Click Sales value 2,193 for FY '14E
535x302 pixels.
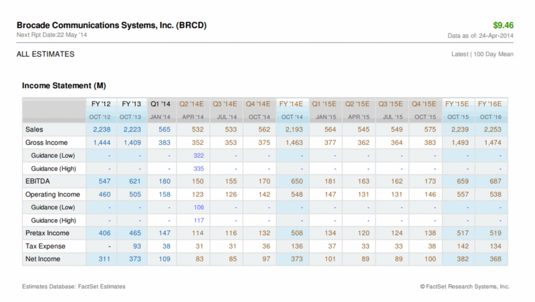294,130
